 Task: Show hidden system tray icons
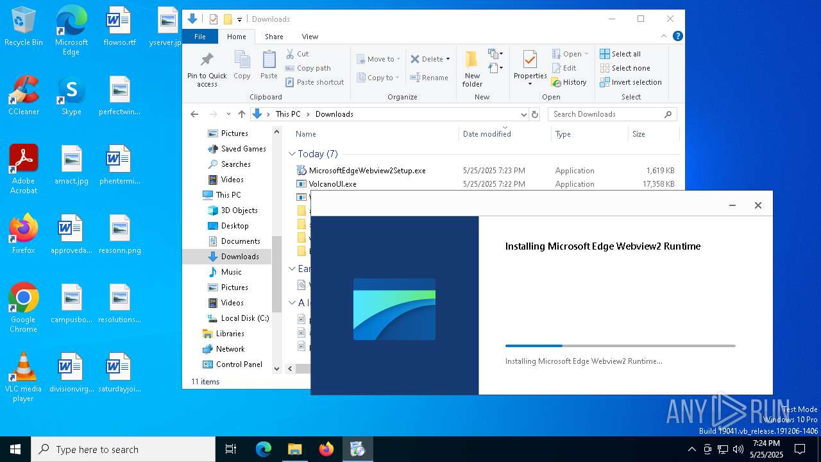[x=691, y=449]
